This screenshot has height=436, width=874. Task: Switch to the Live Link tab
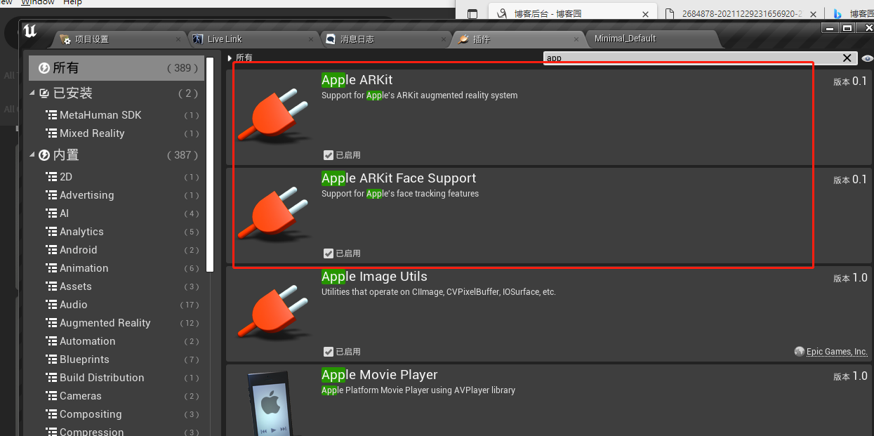tap(251, 39)
